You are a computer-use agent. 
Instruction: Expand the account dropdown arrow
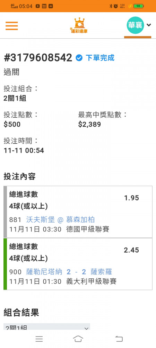coord(149,25)
